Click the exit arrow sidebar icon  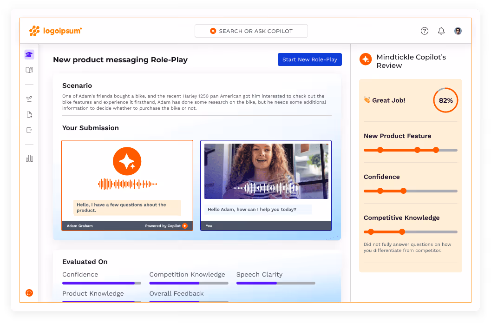(29, 130)
